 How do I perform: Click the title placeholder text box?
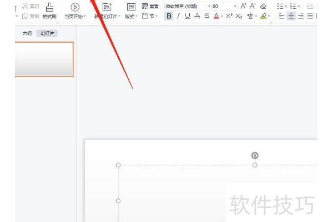point(218,193)
